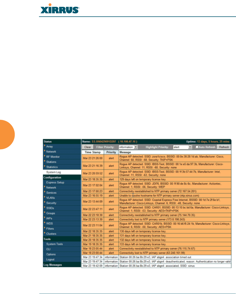The width and height of the screenshot is (236, 294).
Task: Select the deauthenticated station message
Action: [175, 262]
